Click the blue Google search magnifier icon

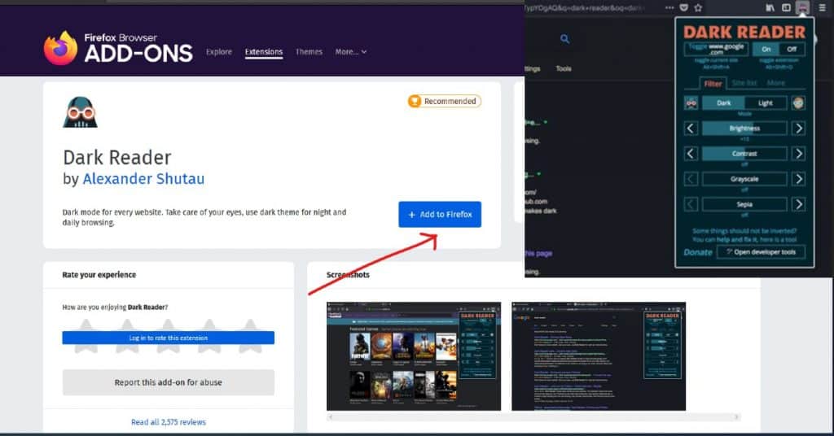(x=565, y=39)
